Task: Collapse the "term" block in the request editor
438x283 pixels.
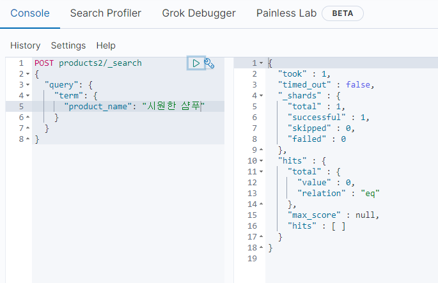Action: 27,96
